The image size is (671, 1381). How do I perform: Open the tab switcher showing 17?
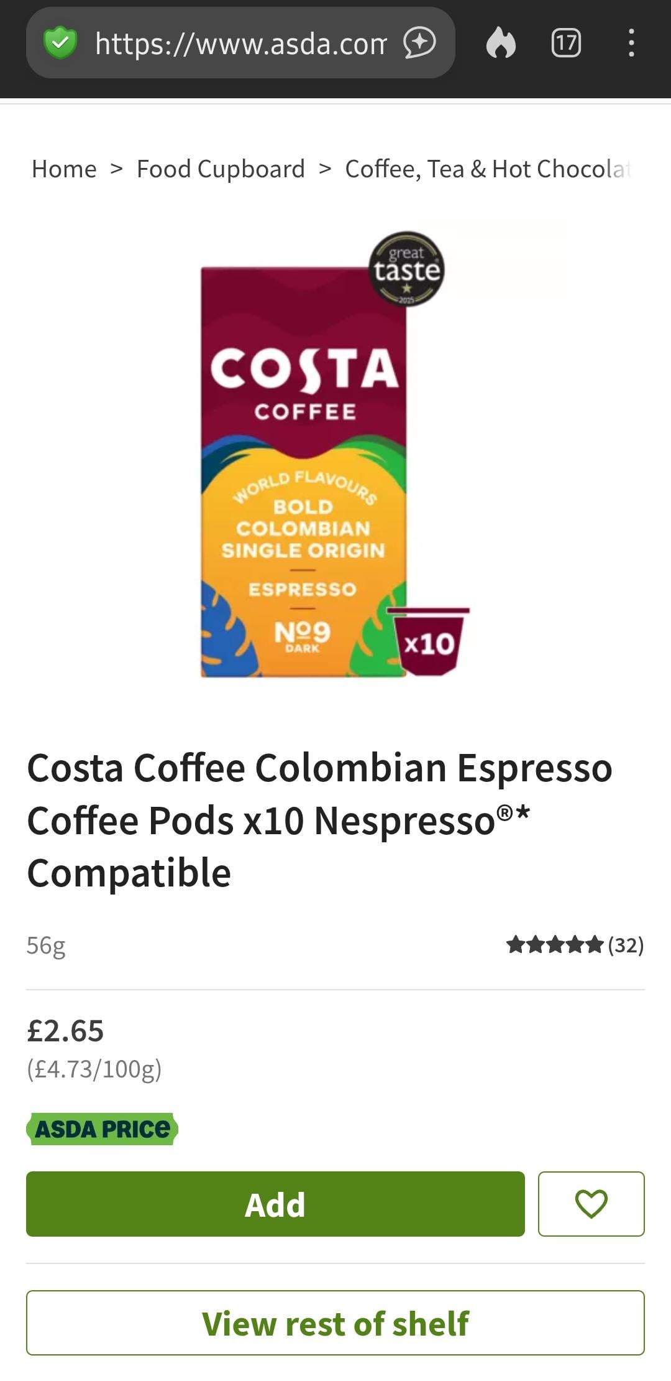(566, 43)
